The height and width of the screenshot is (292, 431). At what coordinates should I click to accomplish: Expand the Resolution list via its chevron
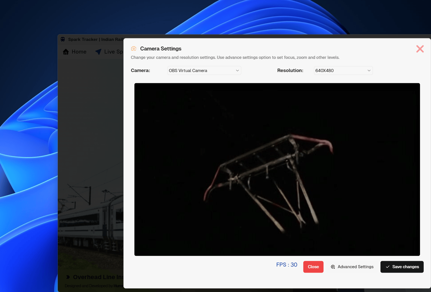[369, 71]
